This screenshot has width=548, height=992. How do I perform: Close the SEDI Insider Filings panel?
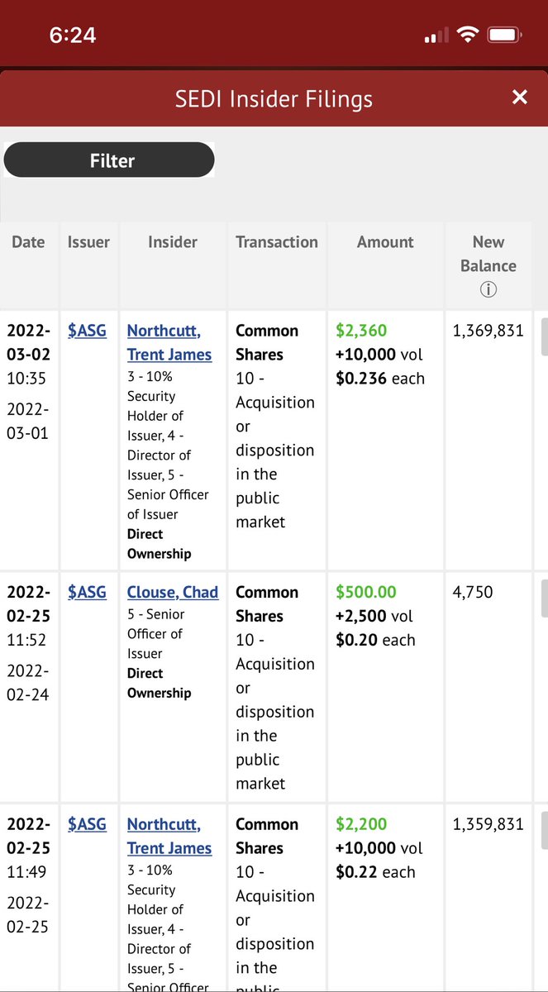click(x=519, y=98)
